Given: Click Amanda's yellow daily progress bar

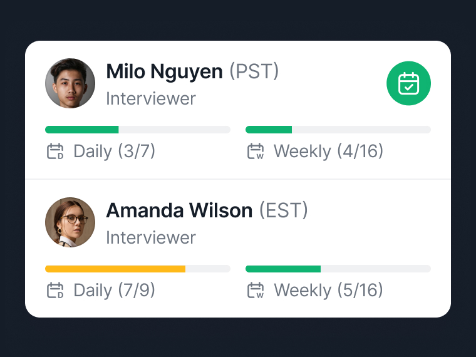Looking at the screenshot, I should pos(138,269).
